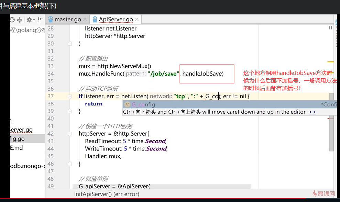Click the "Handler: mux," line

pos(103,156)
